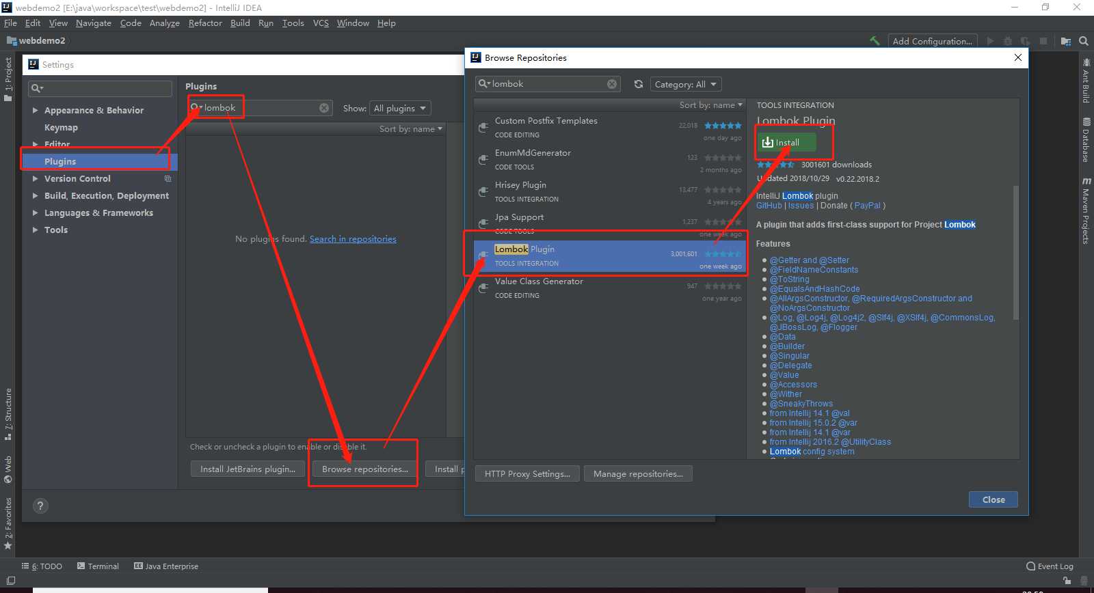The width and height of the screenshot is (1094, 593).
Task: Open the Analyze menu
Action: [165, 23]
